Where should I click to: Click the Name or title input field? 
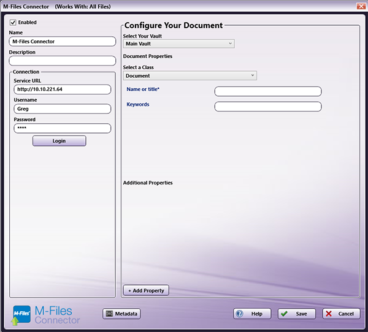pyautogui.click(x=268, y=91)
